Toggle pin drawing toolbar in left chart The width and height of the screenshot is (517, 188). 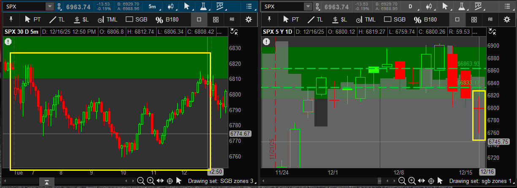pyautogui.click(x=11, y=19)
